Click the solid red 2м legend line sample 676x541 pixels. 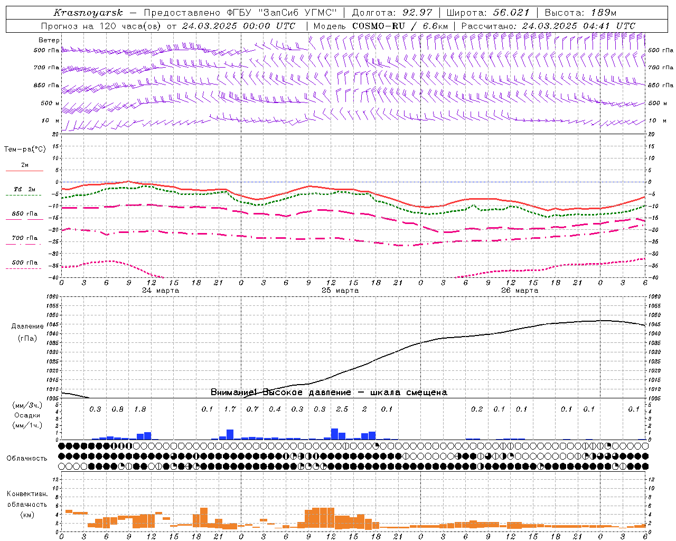(x=24, y=171)
